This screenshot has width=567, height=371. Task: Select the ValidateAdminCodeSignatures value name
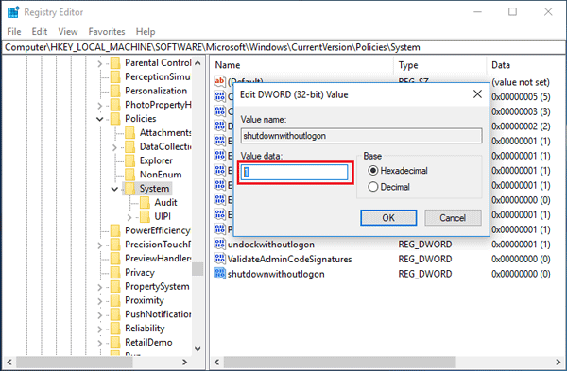pos(290,259)
